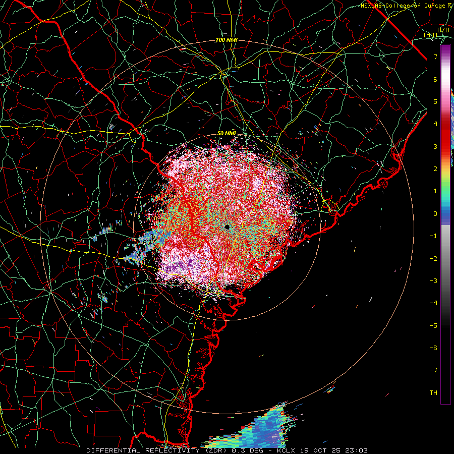Image resolution: width=454 pixels, height=454 pixels.
Task: Click the 100 NMI range ring label
Action: (x=226, y=40)
